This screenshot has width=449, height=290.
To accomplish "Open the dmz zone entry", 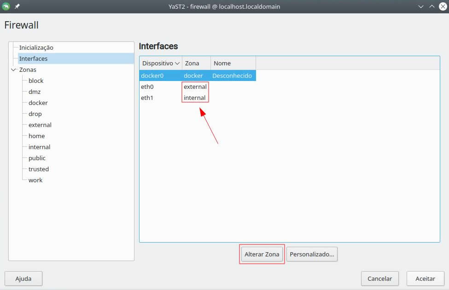I will point(35,92).
